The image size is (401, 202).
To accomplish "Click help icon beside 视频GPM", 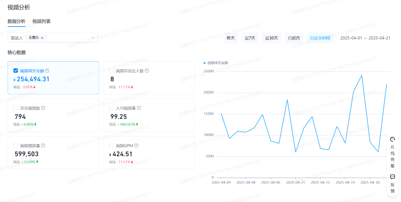I will coord(136,145).
